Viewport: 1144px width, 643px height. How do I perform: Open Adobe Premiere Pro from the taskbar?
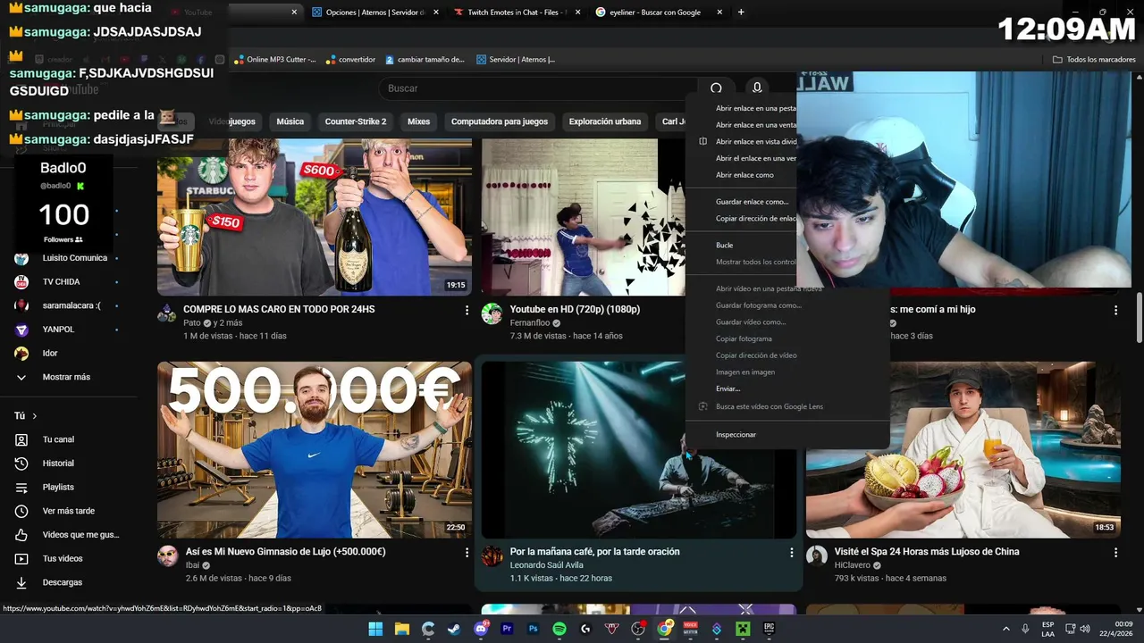tap(507, 629)
